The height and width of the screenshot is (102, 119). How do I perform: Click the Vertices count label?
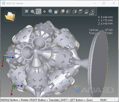94,30
